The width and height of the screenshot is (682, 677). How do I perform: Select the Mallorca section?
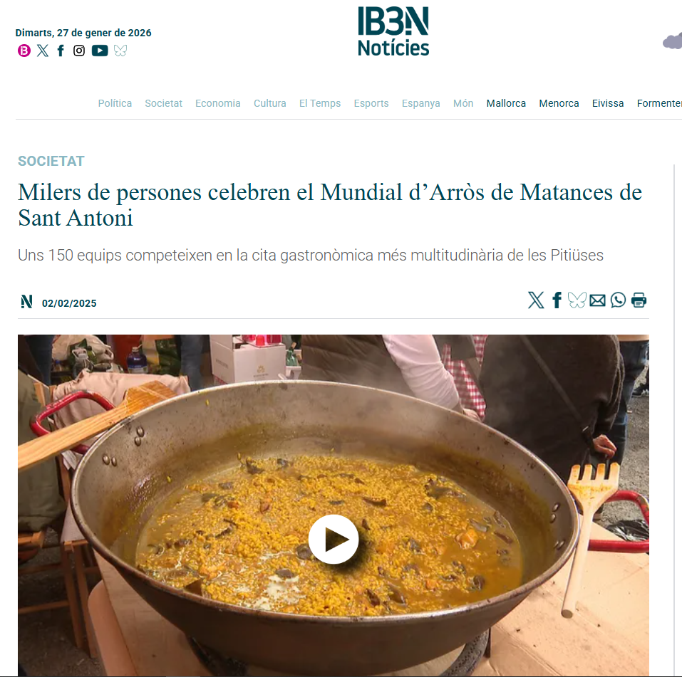[x=506, y=103]
